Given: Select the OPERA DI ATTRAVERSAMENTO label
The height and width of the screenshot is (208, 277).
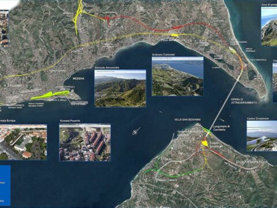Looking at the screenshot, I should tap(244, 101).
